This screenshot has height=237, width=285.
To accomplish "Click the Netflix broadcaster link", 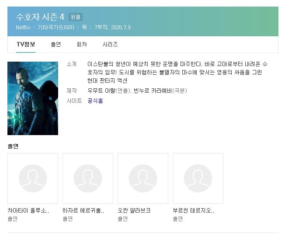I will tap(23, 28).
